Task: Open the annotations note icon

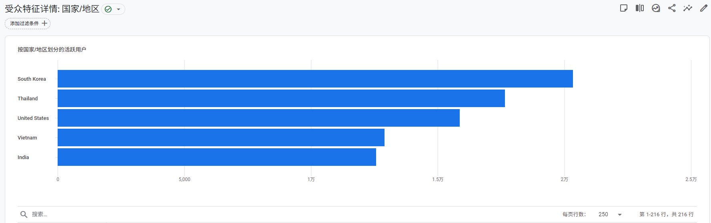Action: click(x=623, y=8)
